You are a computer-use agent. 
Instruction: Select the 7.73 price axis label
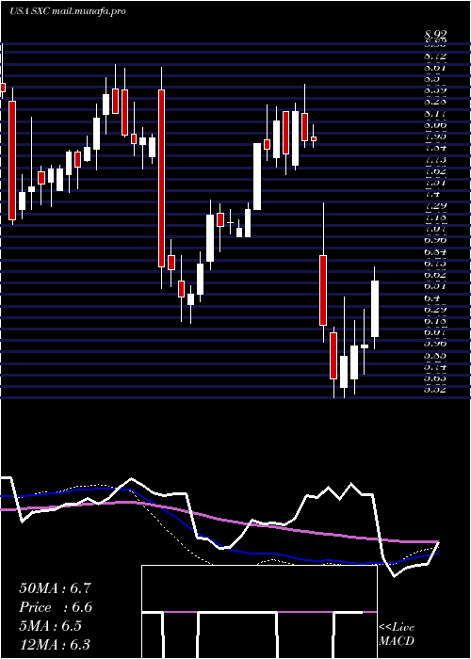click(x=435, y=160)
